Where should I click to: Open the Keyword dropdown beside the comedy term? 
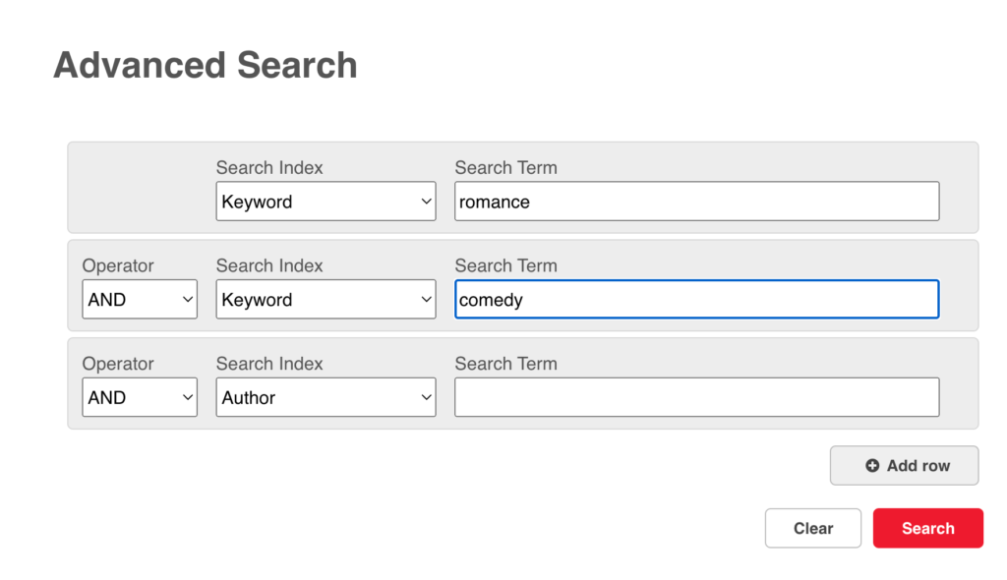coord(326,299)
